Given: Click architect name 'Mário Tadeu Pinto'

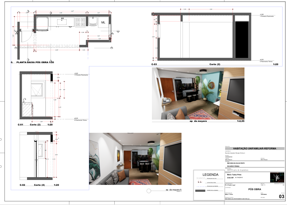Looking at the screenshot, I should tap(234, 175).
